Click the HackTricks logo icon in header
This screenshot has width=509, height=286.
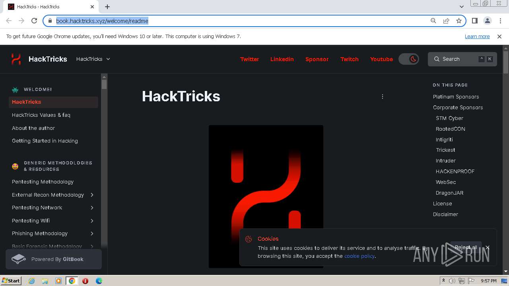(x=16, y=59)
